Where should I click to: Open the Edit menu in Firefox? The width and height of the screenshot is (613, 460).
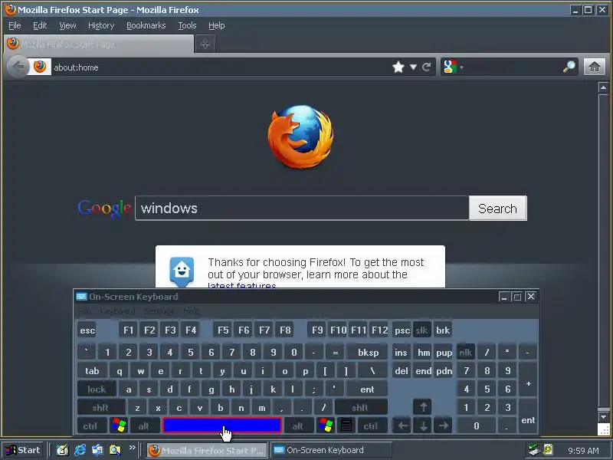(40, 25)
